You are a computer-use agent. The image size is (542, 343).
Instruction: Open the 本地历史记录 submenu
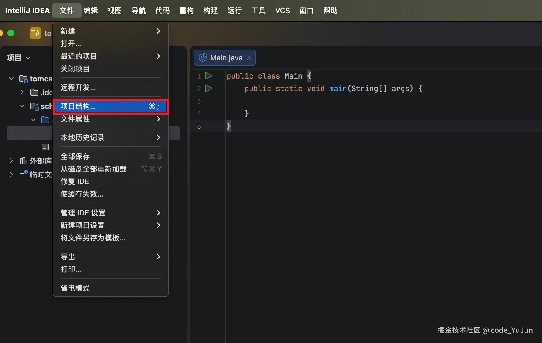[111, 138]
